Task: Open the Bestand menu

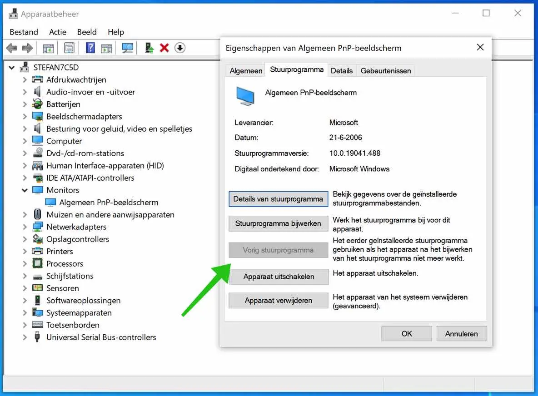Action: 24,32
